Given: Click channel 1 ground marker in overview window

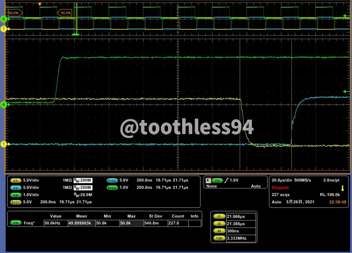Looking at the screenshot, I should pyautogui.click(x=4, y=29).
